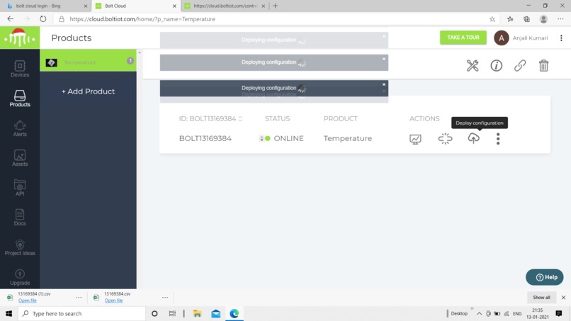
Task: Open browser favorites list
Action: click(x=510, y=19)
